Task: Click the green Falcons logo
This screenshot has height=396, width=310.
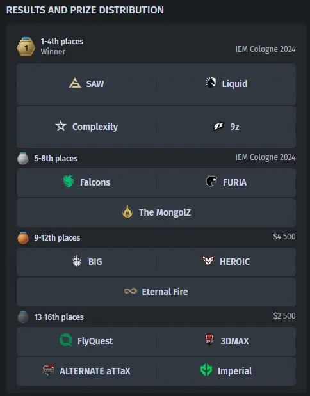Action: (x=69, y=181)
